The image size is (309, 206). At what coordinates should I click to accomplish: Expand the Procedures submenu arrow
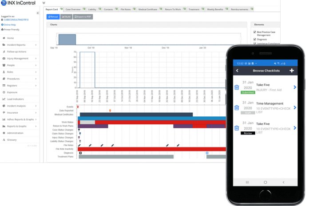click(x=36, y=79)
